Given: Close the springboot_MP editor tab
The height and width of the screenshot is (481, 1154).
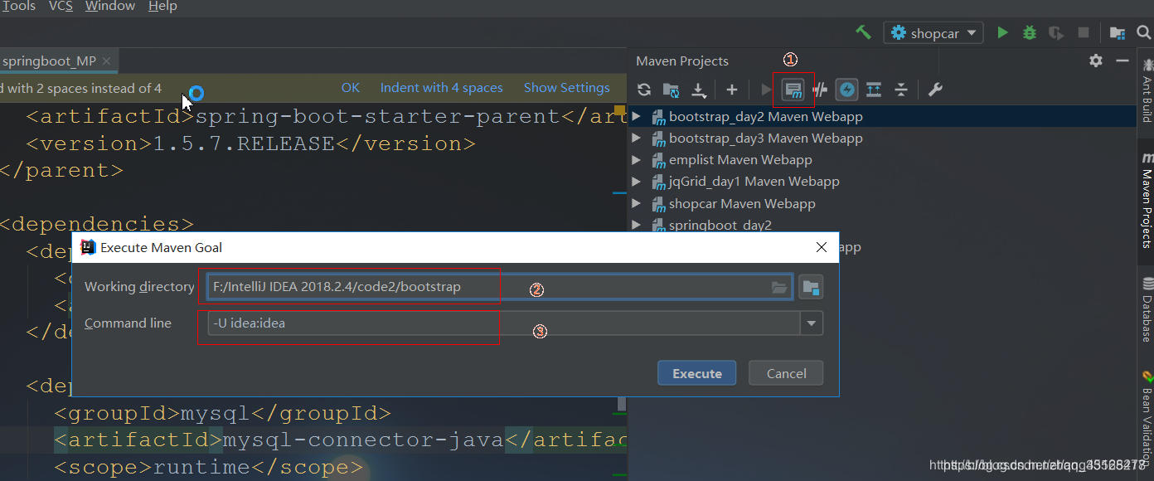Looking at the screenshot, I should 108,61.
